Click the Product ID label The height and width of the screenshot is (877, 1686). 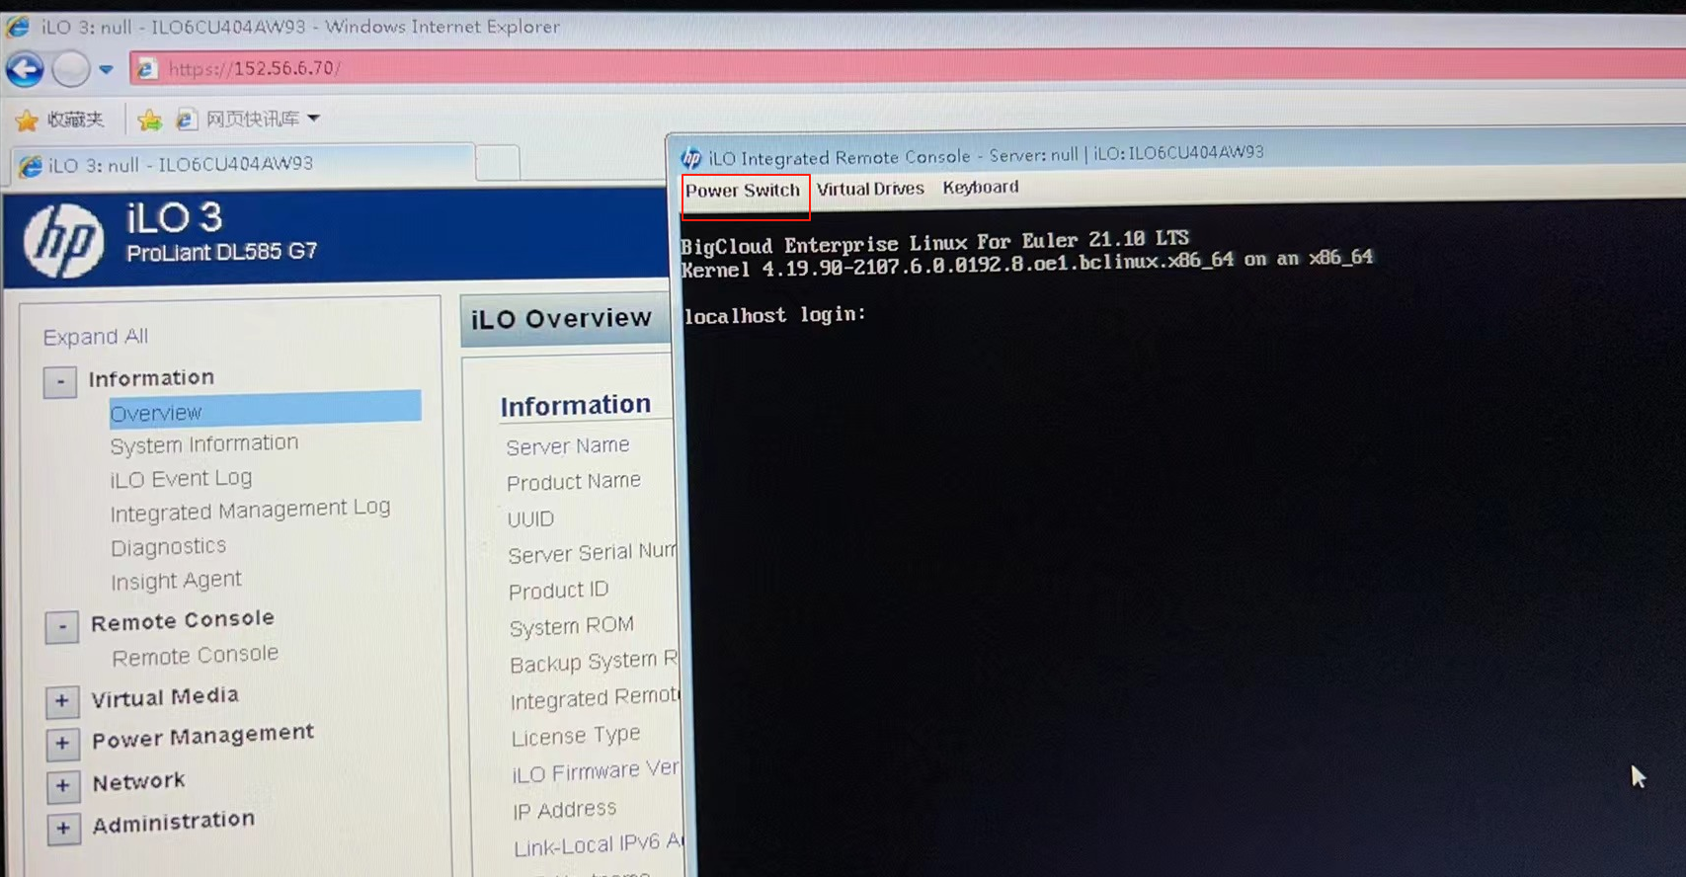point(558,591)
